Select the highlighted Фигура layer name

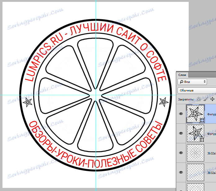click(x=212, y=114)
